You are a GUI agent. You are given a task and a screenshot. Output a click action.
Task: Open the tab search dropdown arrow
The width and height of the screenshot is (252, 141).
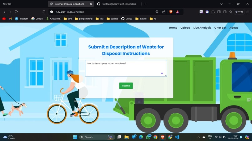221,4
